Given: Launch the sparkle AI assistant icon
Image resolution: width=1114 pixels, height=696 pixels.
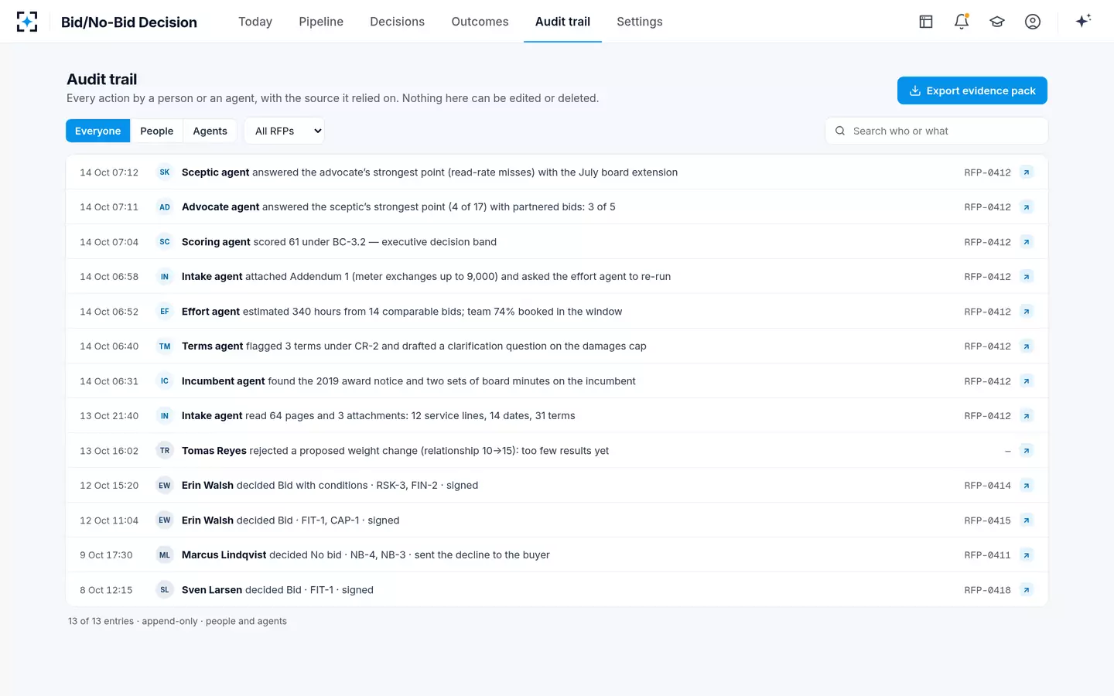Looking at the screenshot, I should 1083,21.
